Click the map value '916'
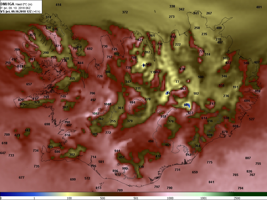Screen dimensions: 267x200 (x=68, y=135)
